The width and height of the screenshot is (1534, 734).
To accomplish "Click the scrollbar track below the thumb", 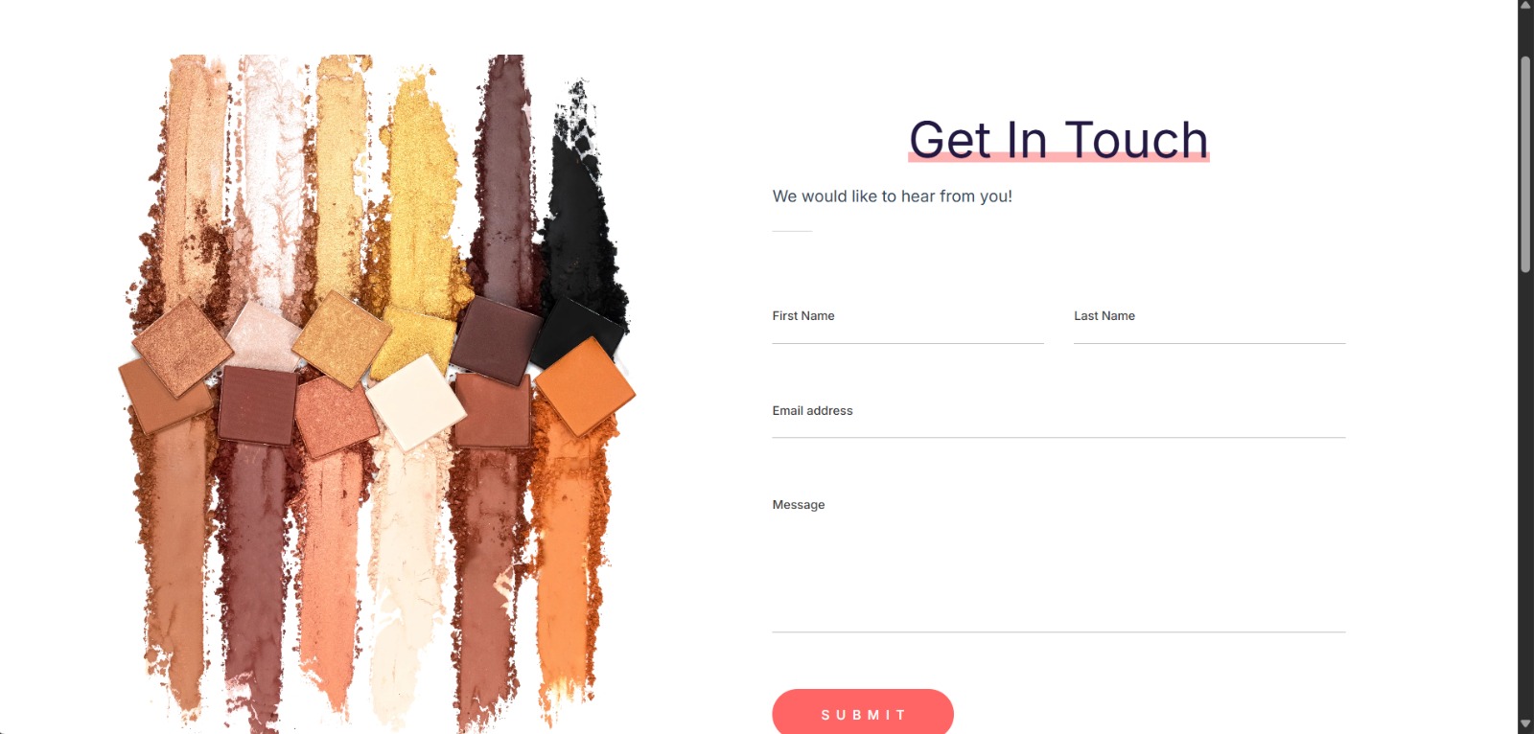I will (x=1525, y=493).
